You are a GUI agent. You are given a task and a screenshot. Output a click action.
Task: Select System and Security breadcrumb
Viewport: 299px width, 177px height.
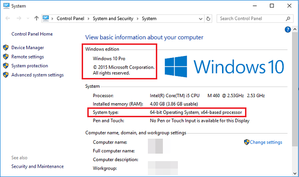[113, 19]
